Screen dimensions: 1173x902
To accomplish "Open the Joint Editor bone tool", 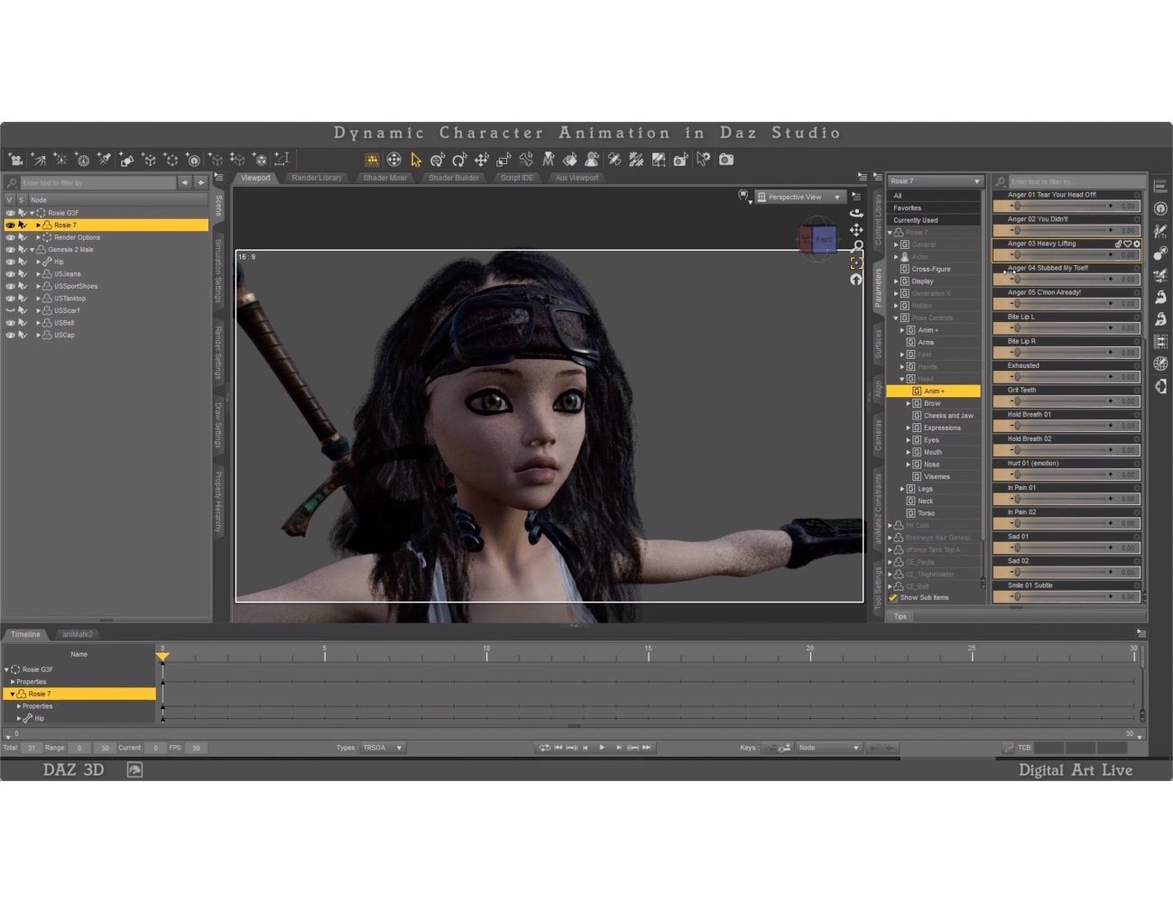I will [x=524, y=160].
